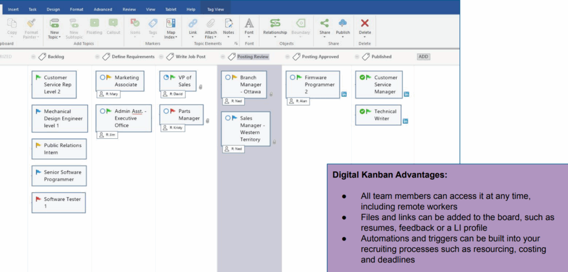This screenshot has width=568, height=272.
Task: Click the ADD column button
Action: [x=423, y=56]
